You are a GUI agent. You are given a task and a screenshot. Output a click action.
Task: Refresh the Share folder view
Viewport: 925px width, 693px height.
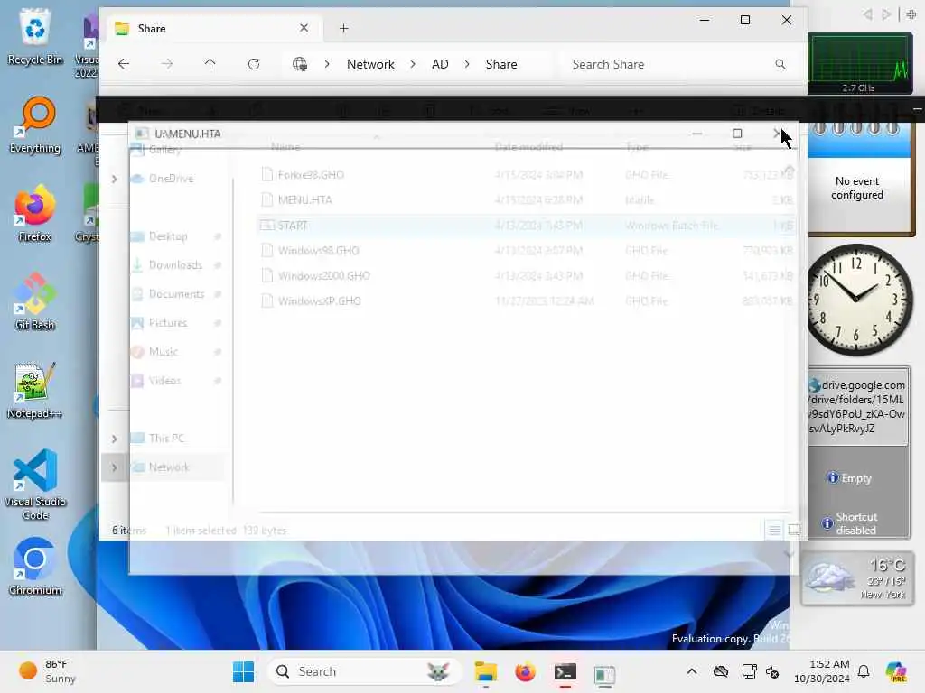(254, 64)
